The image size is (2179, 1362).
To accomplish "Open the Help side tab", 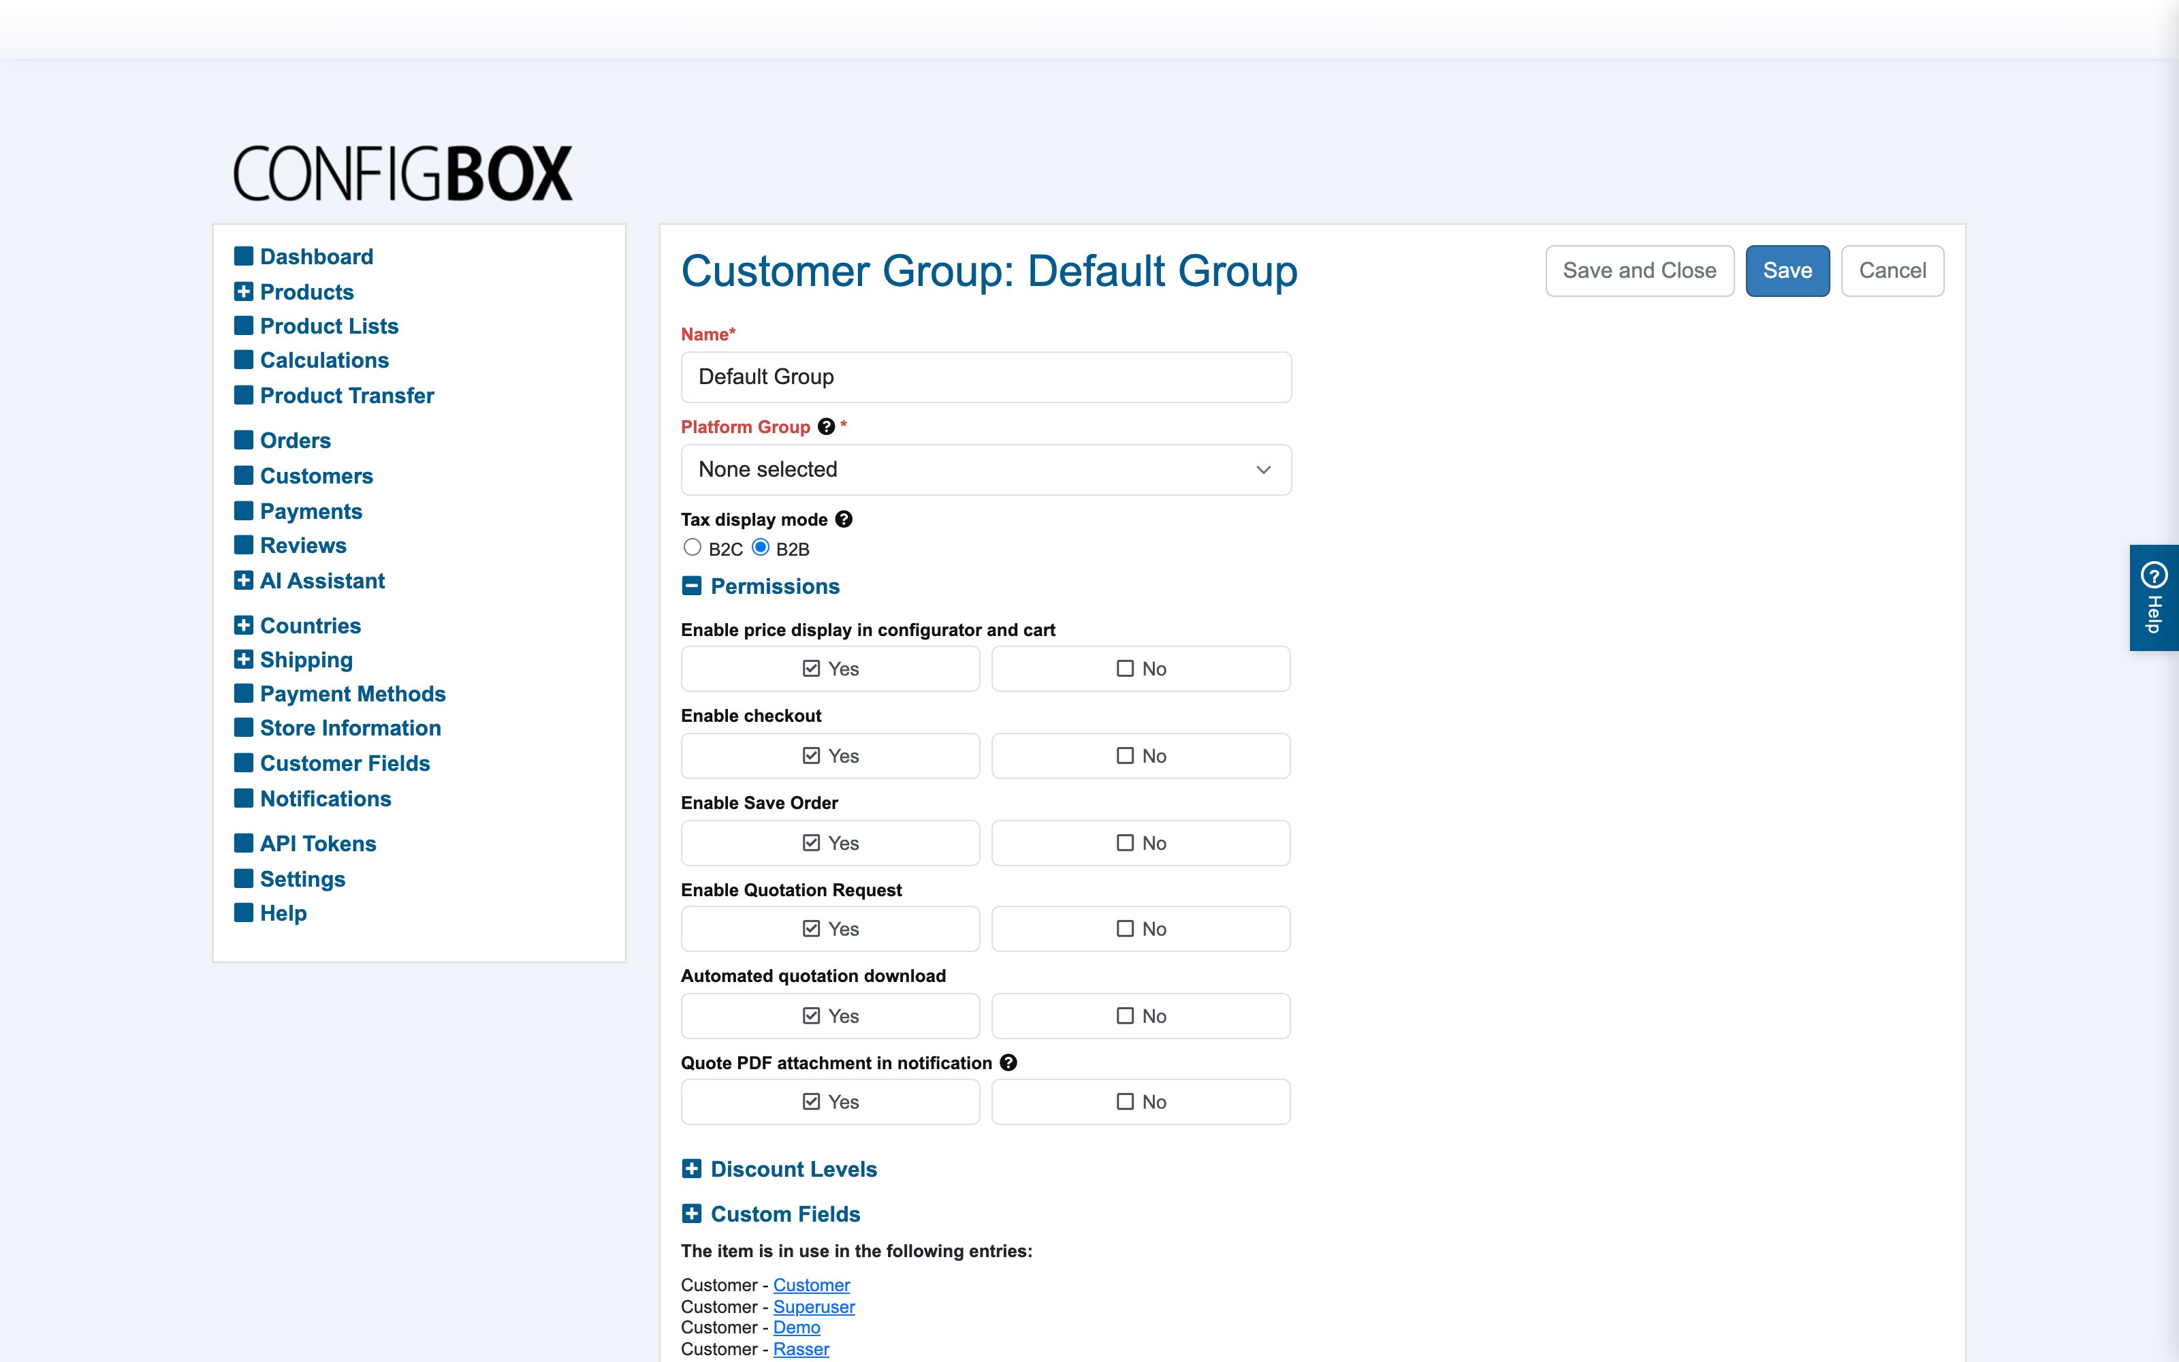I will [2154, 597].
